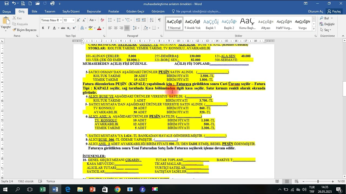Open the Yapıştır paste options arrow

(5, 31)
